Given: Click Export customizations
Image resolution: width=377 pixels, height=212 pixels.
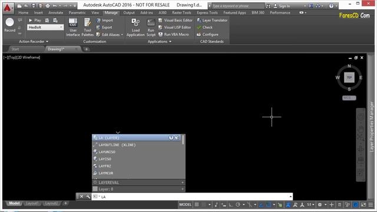Looking at the screenshot, I should pos(104,28).
